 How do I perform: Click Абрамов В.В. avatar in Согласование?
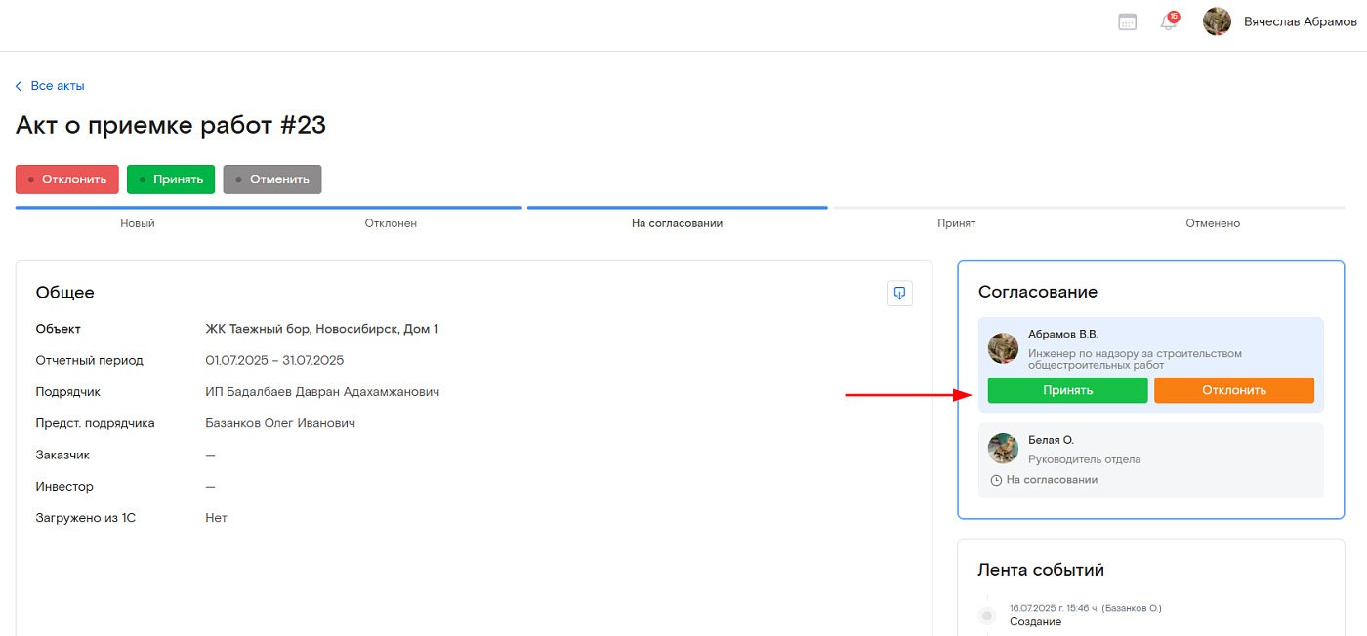click(x=1003, y=348)
